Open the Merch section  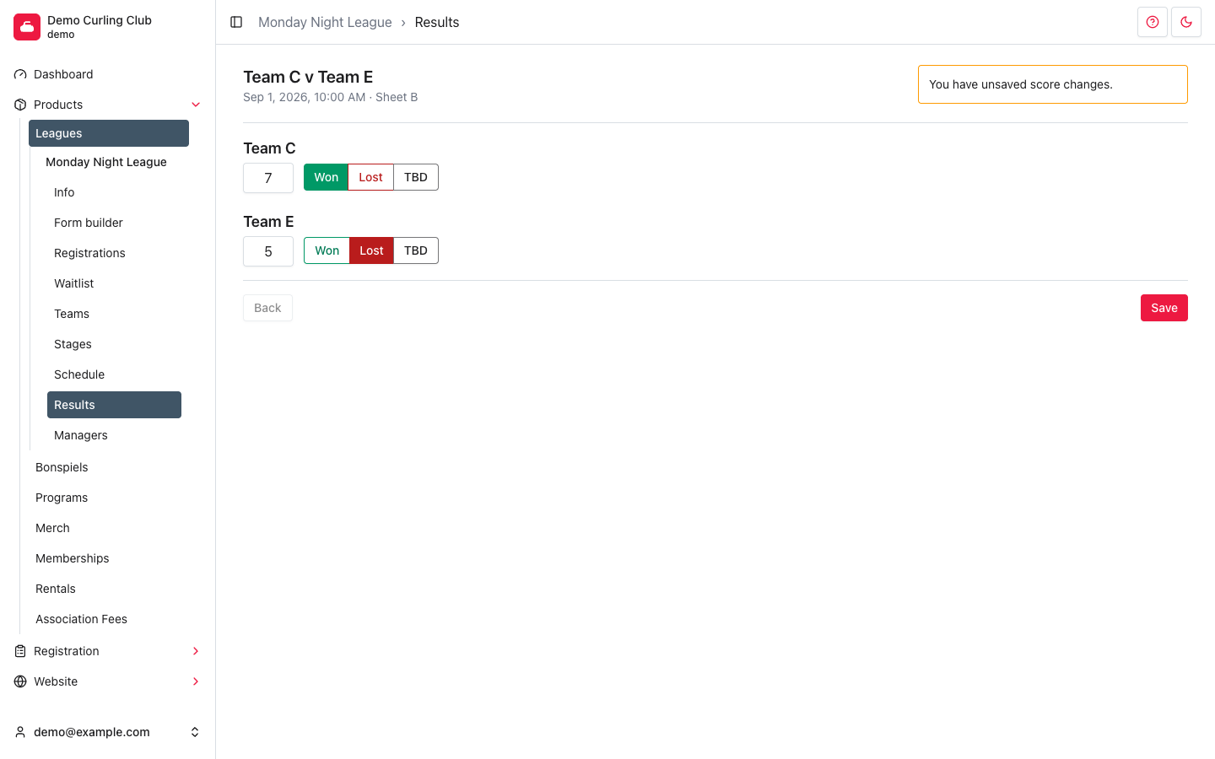pyautogui.click(x=109, y=528)
